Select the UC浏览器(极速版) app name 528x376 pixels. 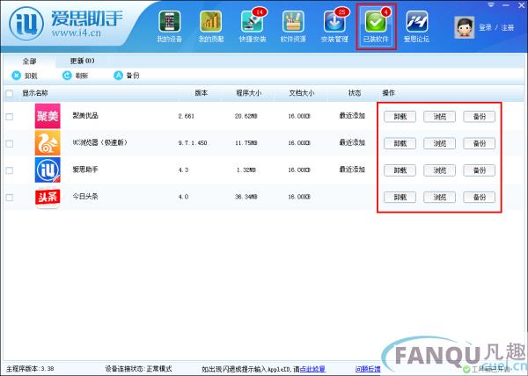[100, 142]
